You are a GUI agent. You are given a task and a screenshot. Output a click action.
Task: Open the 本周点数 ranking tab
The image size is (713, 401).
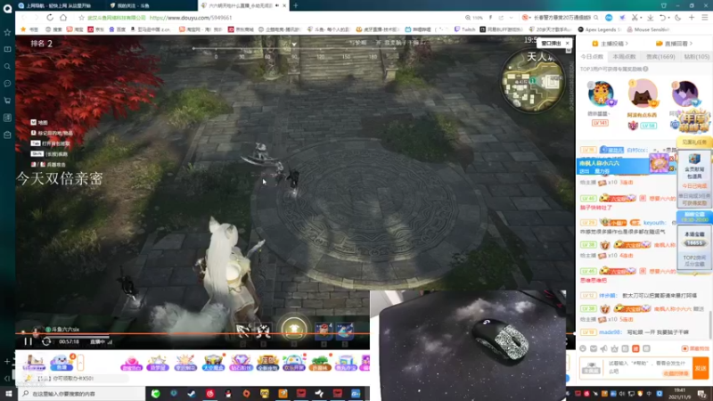pos(625,57)
